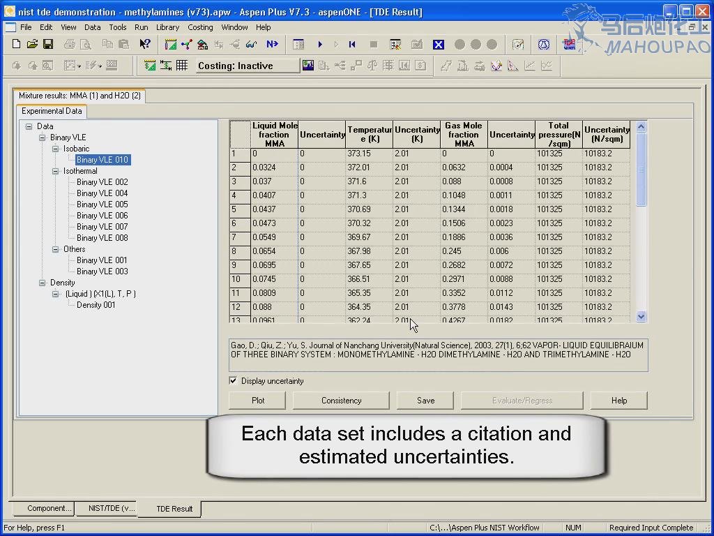Click the Reinitialize rewind icon
The width and height of the screenshot is (714, 536).
pyautogui.click(x=352, y=44)
